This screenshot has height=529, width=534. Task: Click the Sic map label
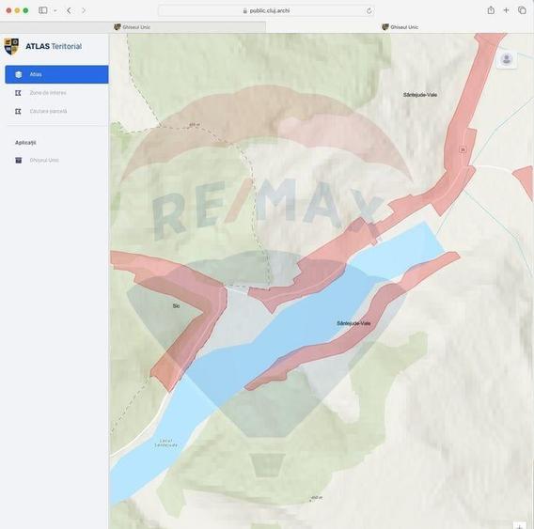coord(176,306)
